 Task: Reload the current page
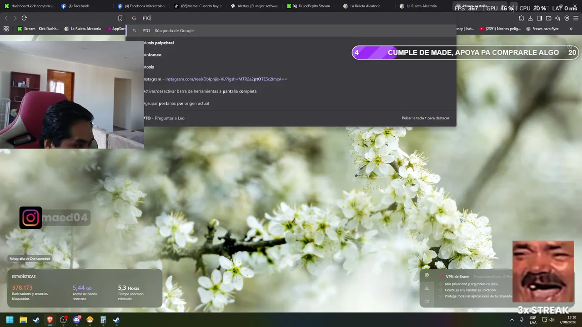point(24,18)
